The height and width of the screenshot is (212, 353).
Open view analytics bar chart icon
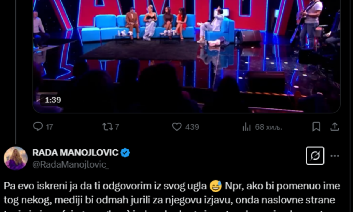pyautogui.click(x=247, y=127)
